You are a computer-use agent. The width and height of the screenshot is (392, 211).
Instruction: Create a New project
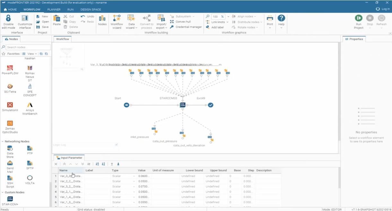42,16
